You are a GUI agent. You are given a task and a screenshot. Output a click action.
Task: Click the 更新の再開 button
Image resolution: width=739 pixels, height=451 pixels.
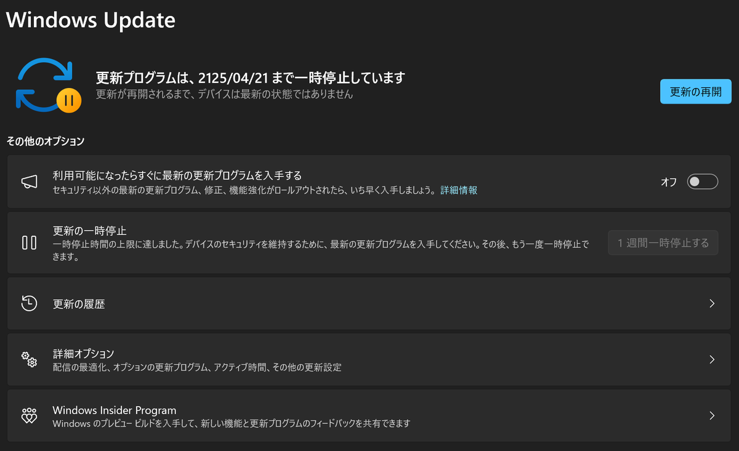[x=695, y=91]
